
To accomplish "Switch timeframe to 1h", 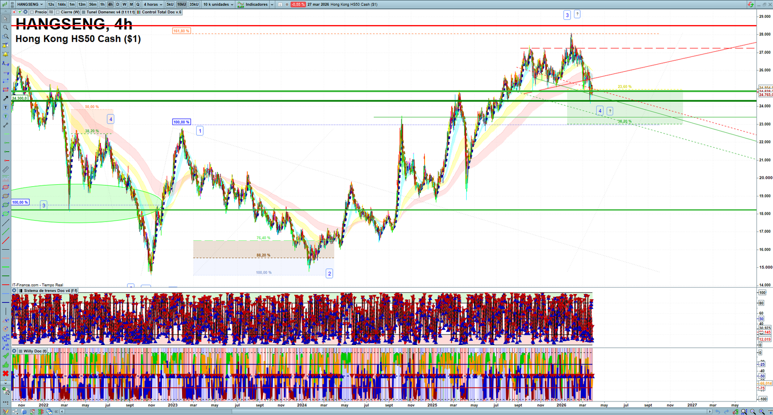I will click(x=102, y=4).
